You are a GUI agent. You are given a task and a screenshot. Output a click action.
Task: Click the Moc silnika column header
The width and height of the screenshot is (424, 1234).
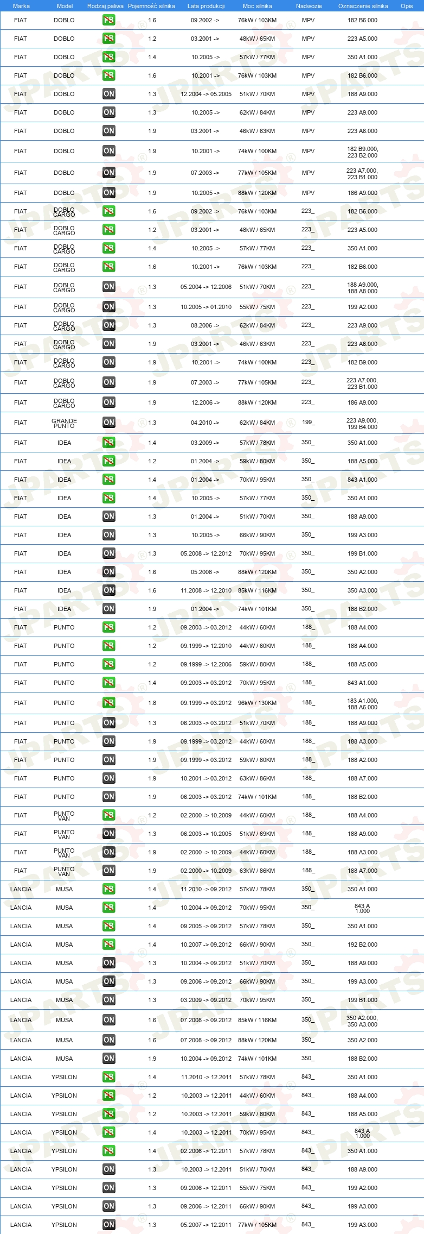tap(258, 6)
